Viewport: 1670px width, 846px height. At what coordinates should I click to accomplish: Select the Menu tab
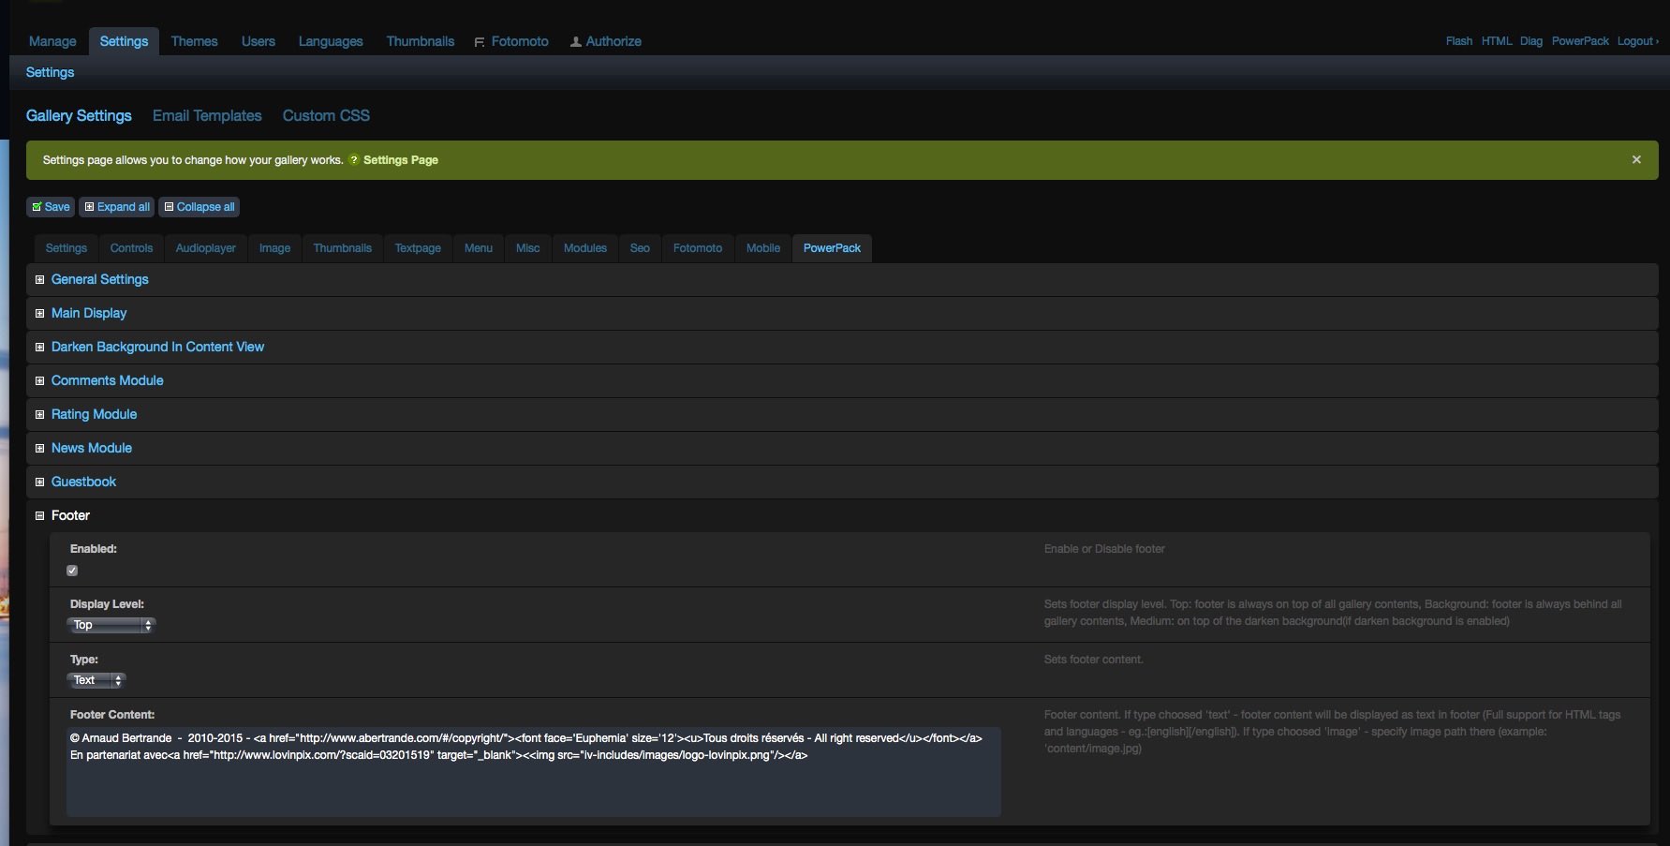click(x=478, y=248)
